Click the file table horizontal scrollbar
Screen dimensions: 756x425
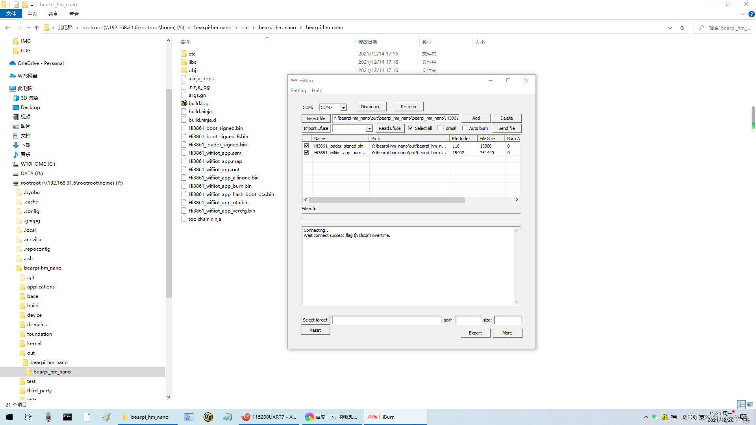tap(387, 200)
